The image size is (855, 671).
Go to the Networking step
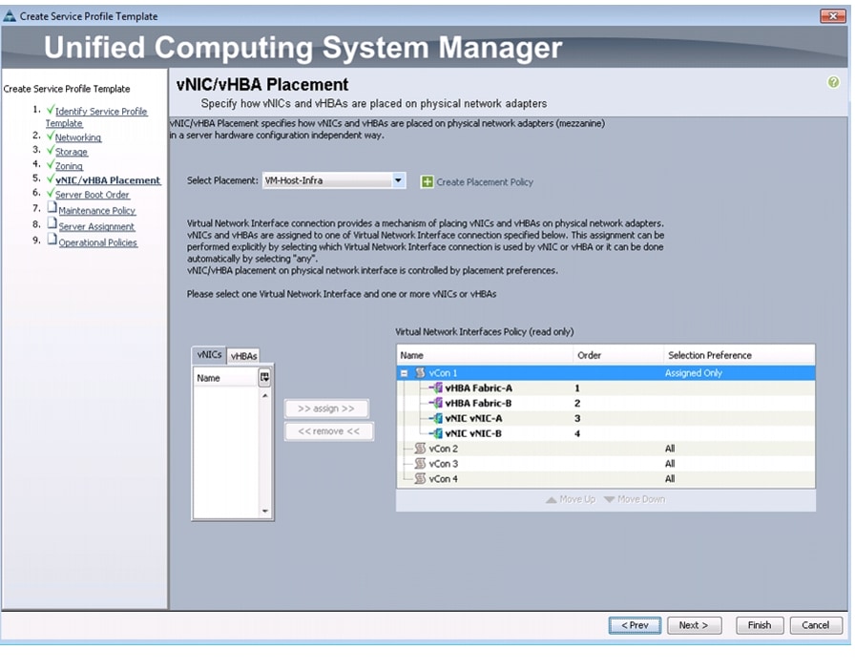tap(78, 137)
